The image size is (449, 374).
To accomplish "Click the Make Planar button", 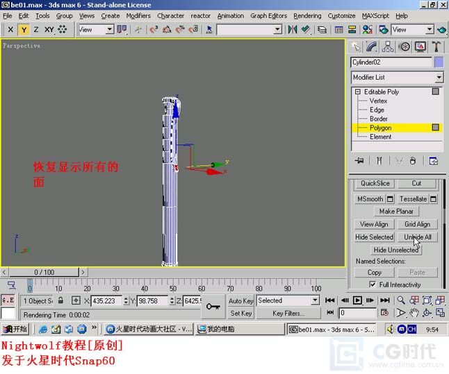I will 396,211.
